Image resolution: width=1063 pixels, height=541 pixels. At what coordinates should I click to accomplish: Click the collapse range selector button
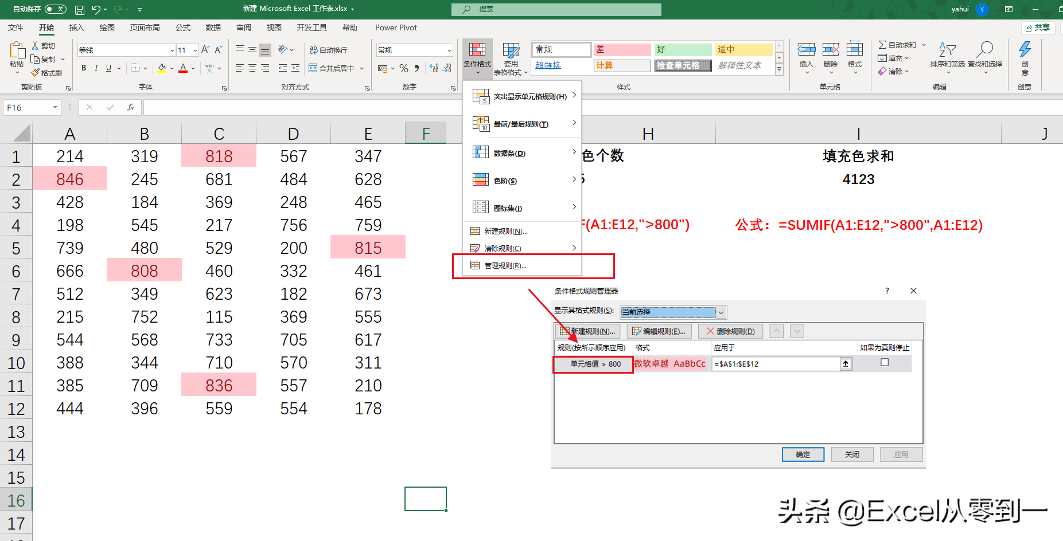(846, 364)
